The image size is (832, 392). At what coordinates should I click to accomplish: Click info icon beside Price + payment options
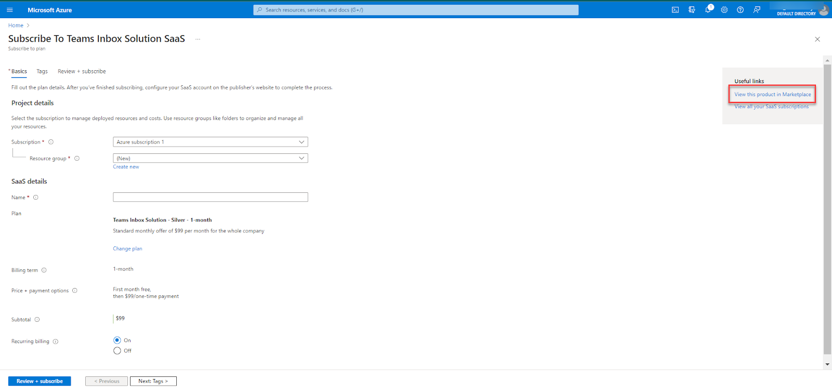point(75,291)
